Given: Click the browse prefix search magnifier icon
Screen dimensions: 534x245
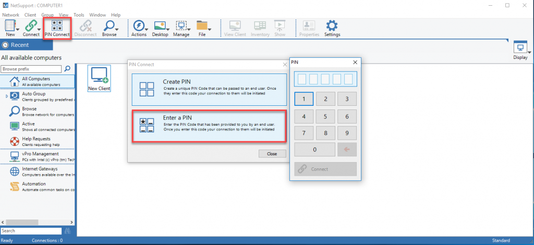Looking at the screenshot, I should [67, 69].
